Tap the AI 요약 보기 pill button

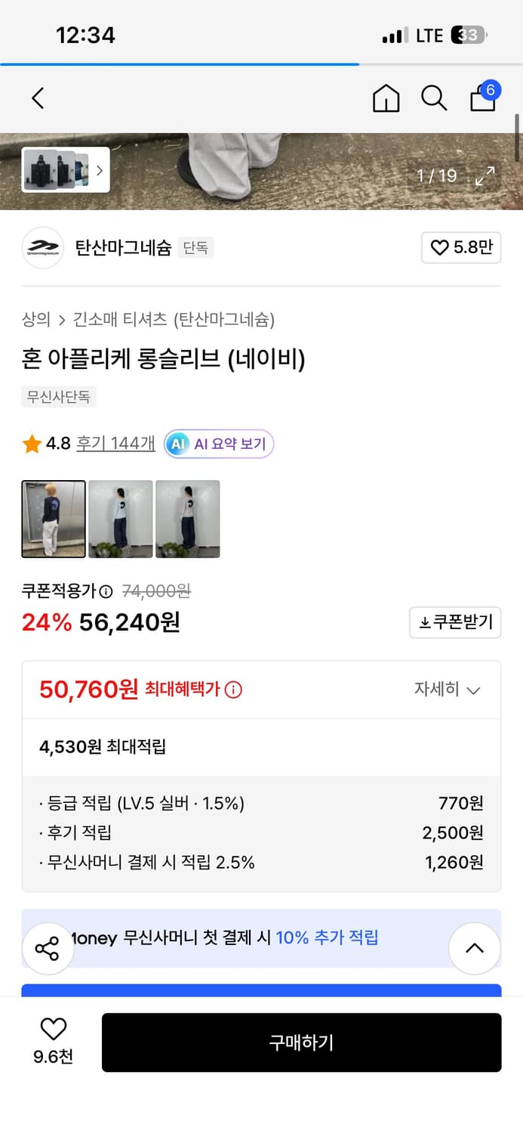point(217,444)
